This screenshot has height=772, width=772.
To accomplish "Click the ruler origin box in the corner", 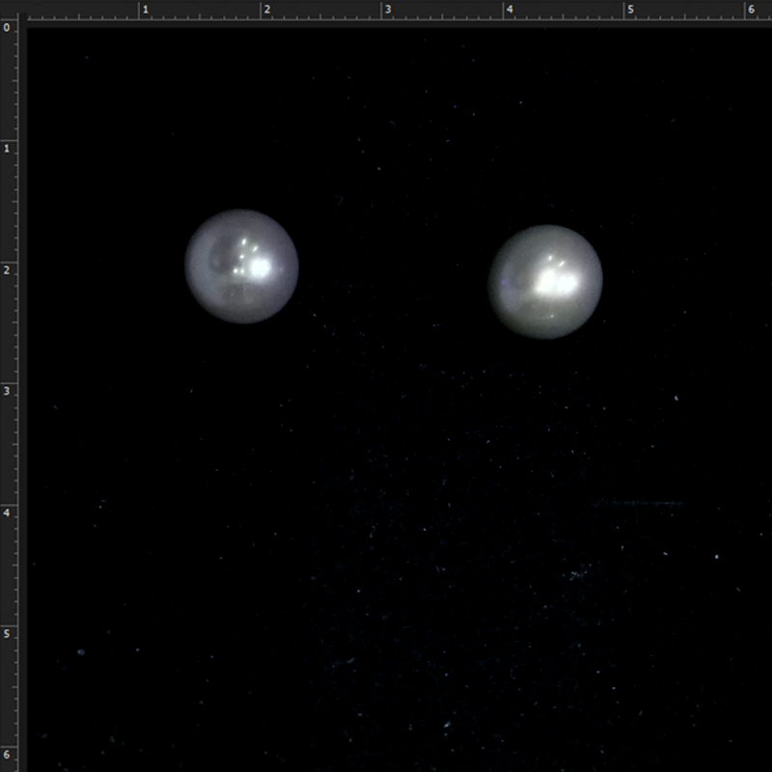I will tap(9, 9).
